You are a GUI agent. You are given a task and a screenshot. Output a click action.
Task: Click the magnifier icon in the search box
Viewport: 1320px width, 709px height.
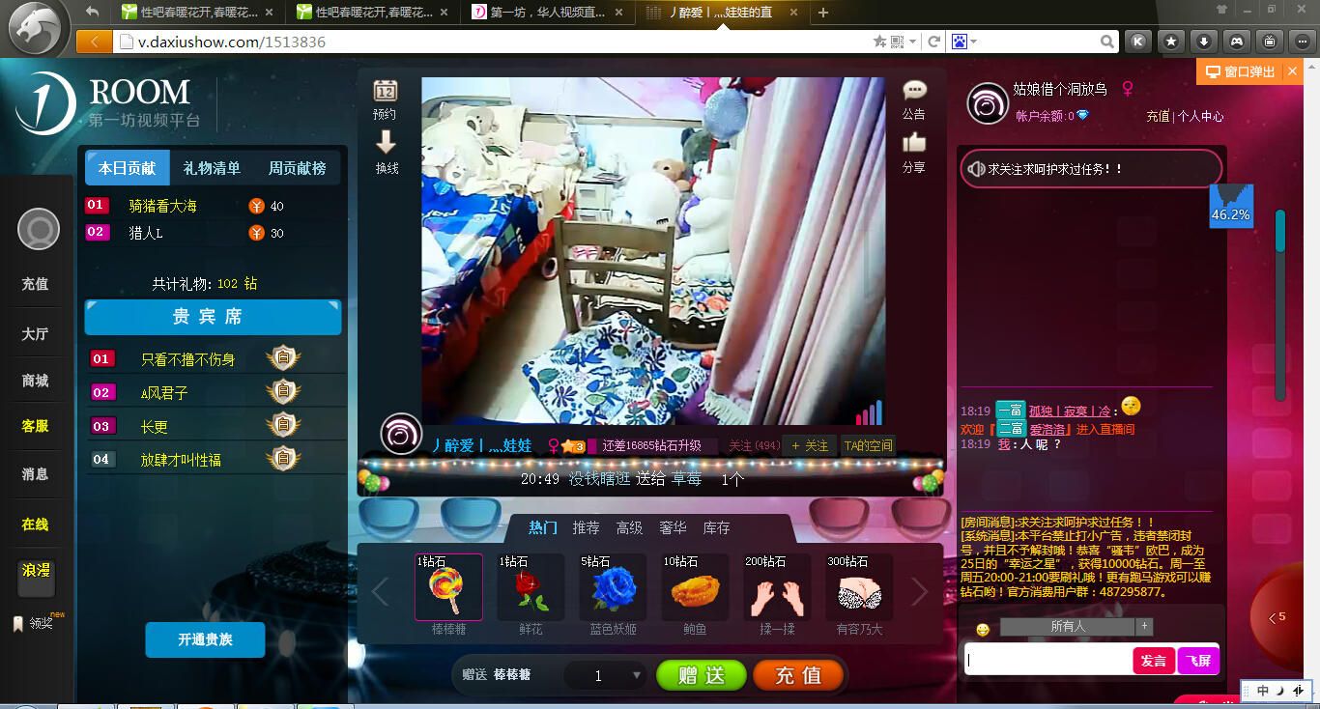[1108, 42]
